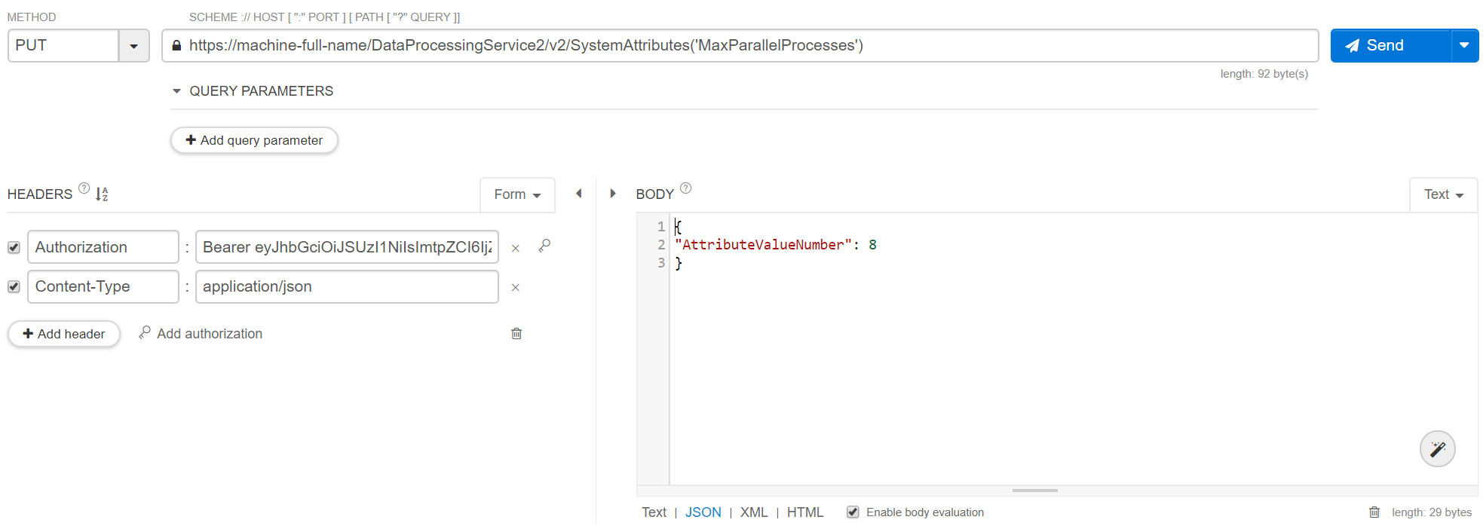Add a new header
The width and height of the screenshot is (1483, 529).
point(64,334)
